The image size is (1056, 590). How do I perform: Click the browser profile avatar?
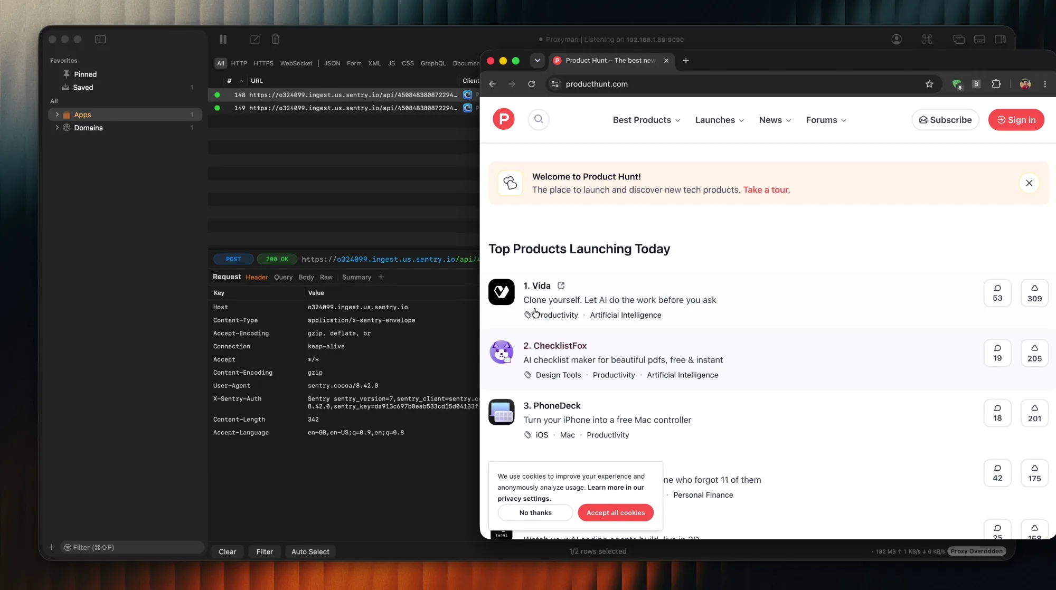click(x=1025, y=84)
